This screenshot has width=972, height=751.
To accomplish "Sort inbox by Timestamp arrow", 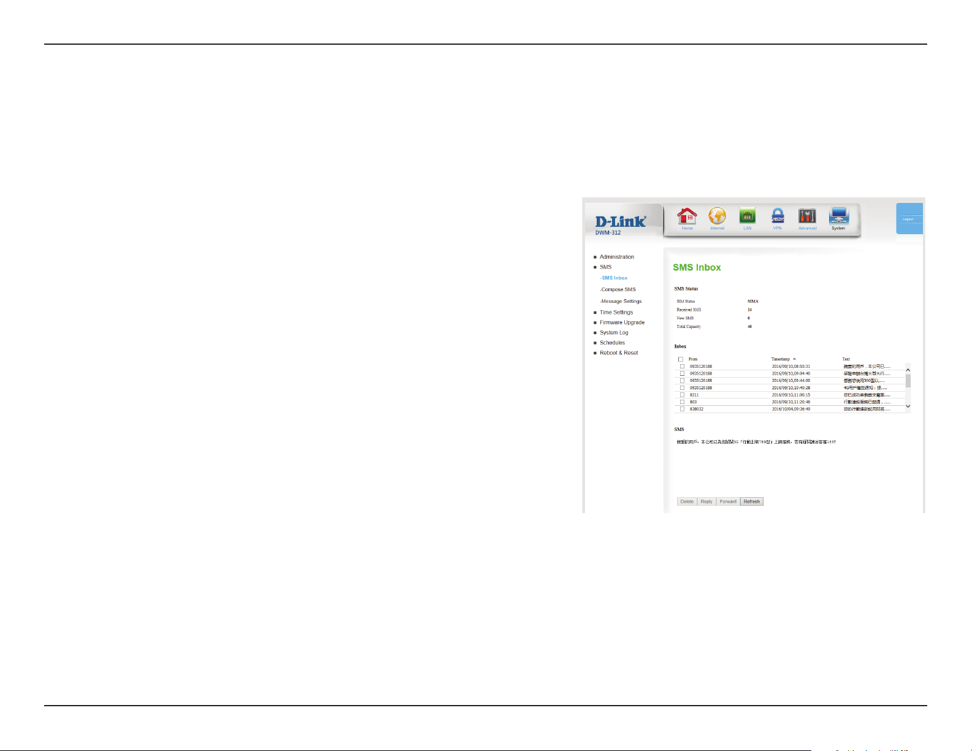I will click(x=794, y=359).
